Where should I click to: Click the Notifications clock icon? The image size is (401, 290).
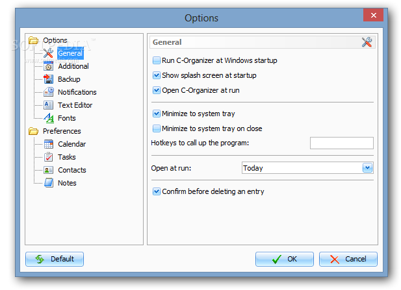48,92
